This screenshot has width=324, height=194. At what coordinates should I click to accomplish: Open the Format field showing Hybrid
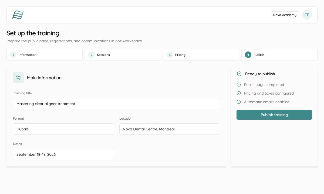click(63, 129)
